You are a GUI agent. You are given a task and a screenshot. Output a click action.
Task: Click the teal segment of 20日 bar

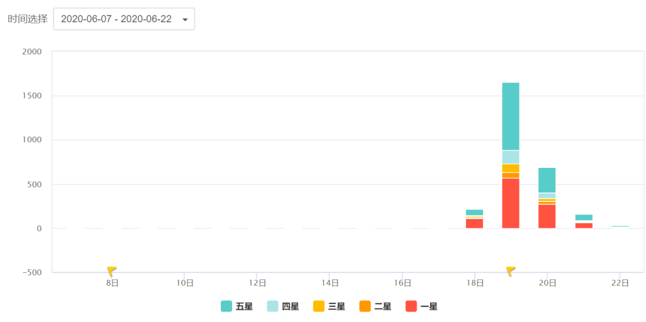547,180
